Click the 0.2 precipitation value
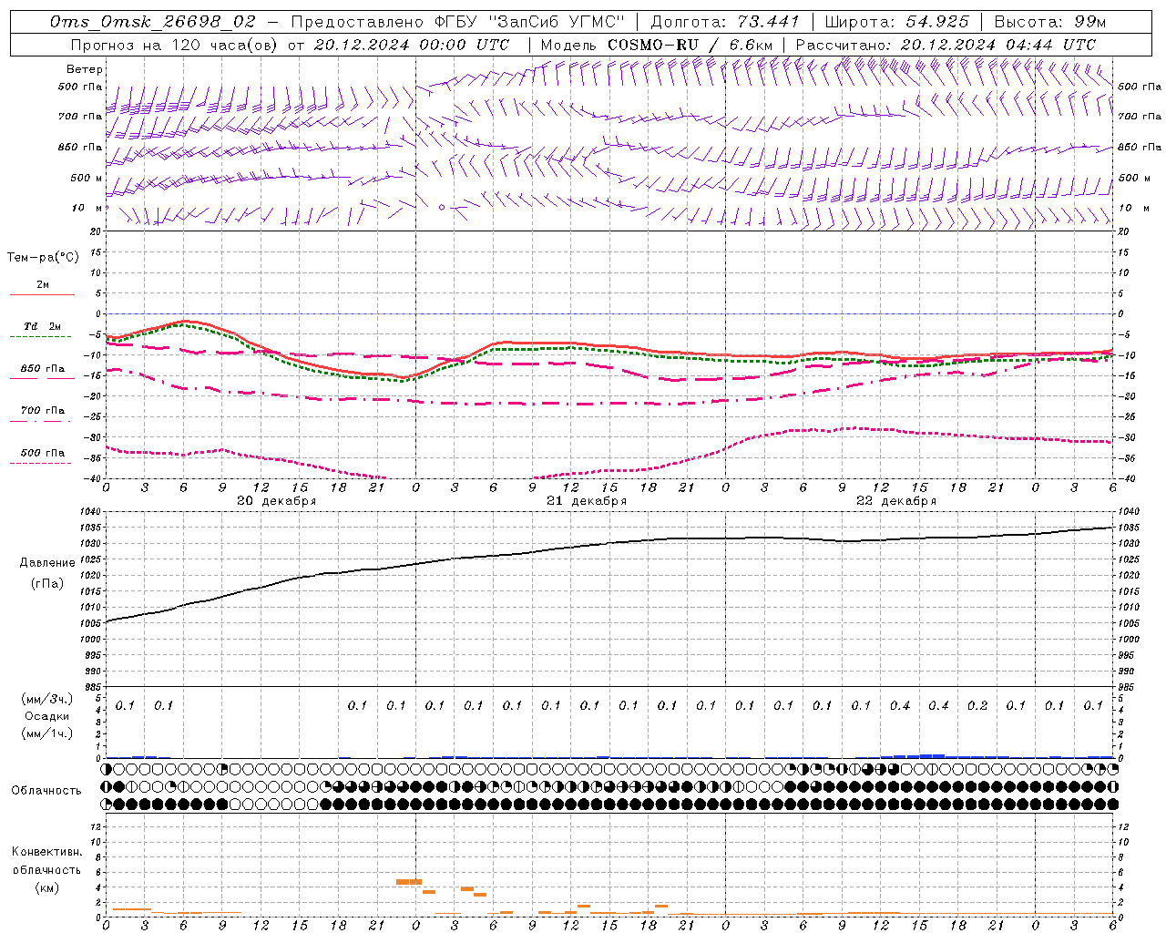 (977, 705)
